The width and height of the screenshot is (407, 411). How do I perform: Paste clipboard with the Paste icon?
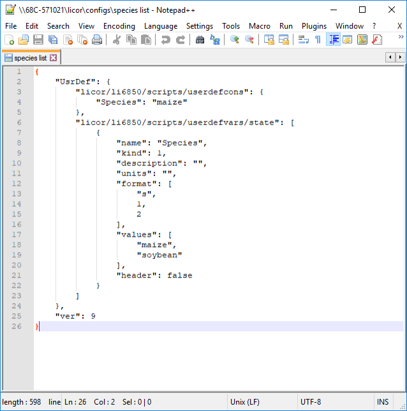coord(146,40)
